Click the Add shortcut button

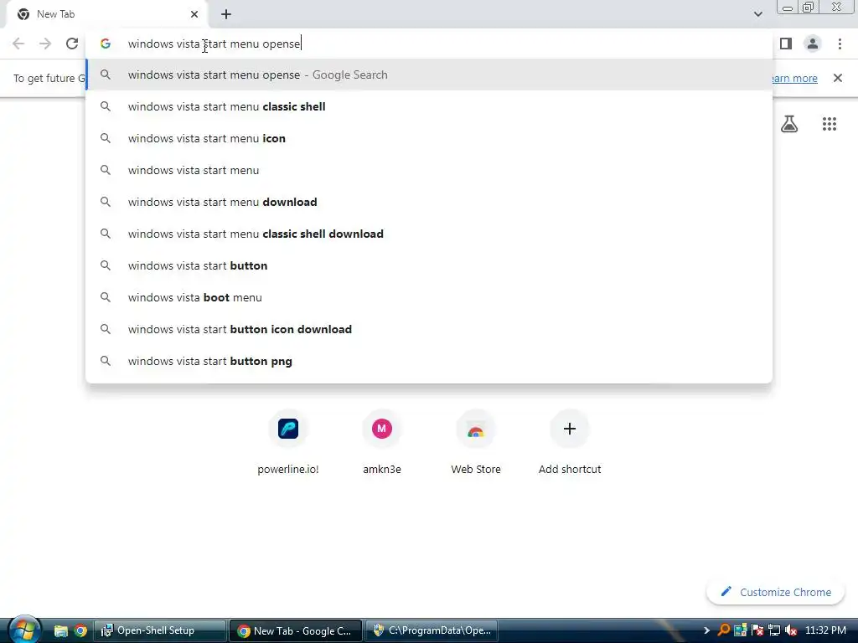coord(570,442)
